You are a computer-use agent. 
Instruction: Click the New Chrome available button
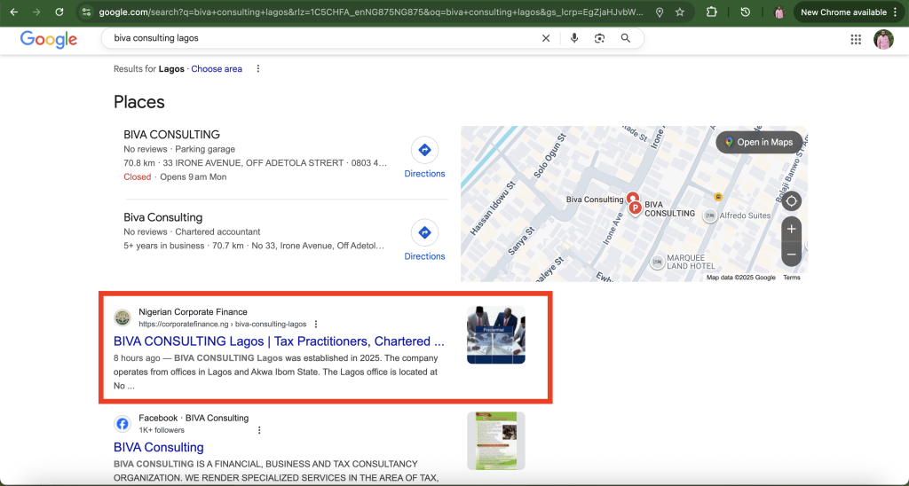pos(843,12)
